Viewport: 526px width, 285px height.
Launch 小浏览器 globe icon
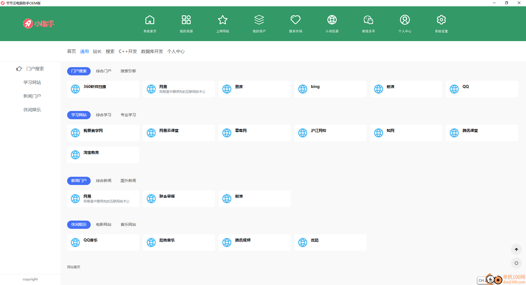[332, 20]
